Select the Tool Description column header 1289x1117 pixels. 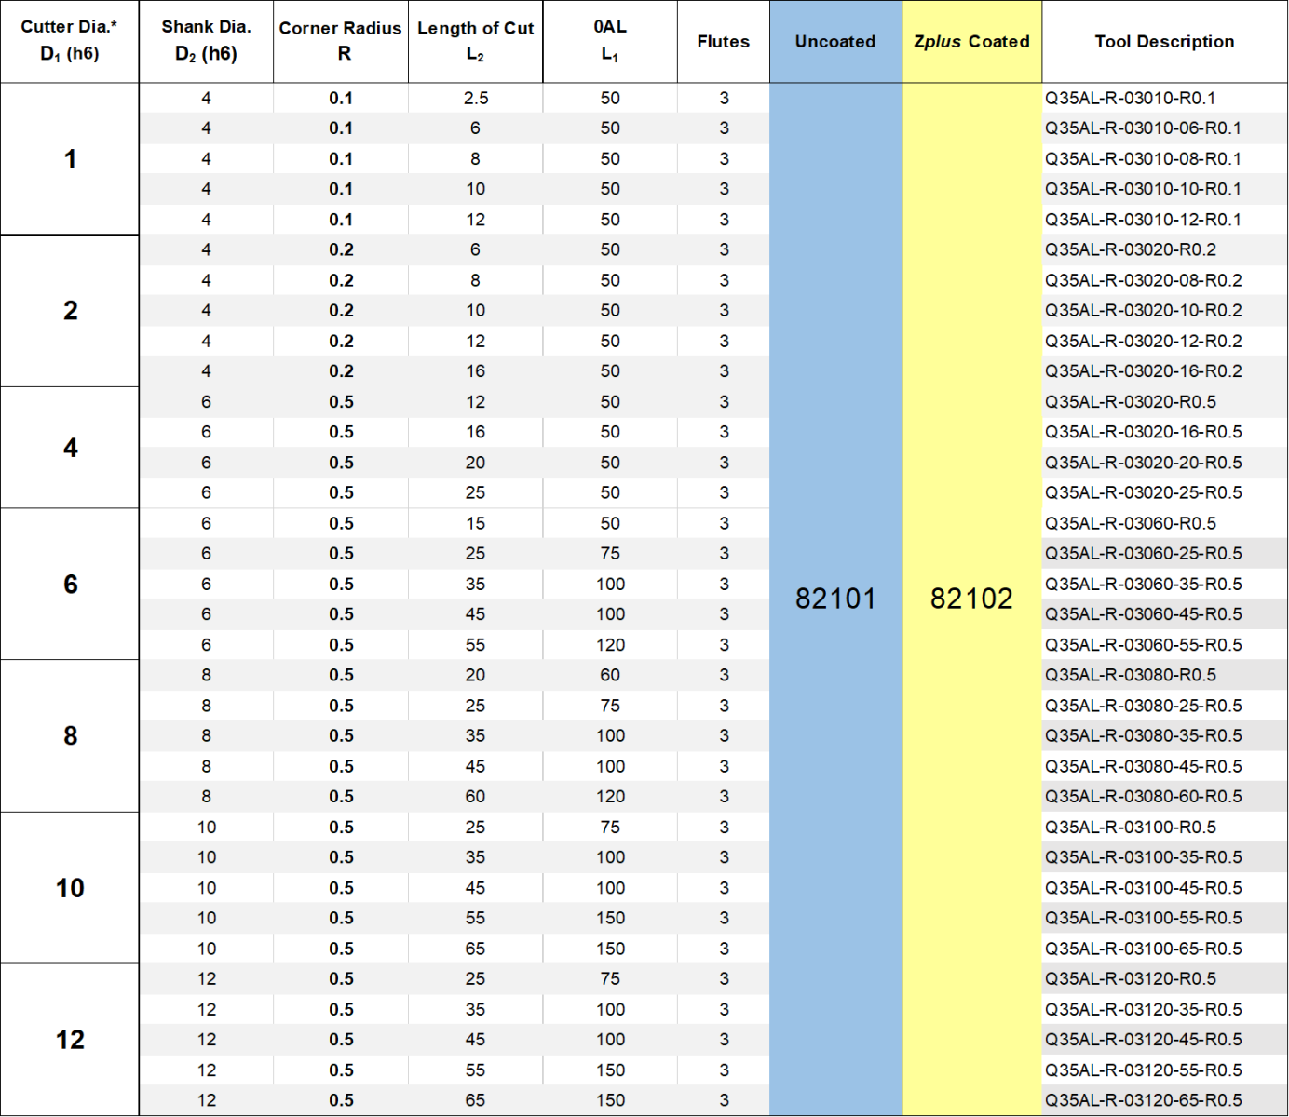pyautogui.click(x=1164, y=42)
